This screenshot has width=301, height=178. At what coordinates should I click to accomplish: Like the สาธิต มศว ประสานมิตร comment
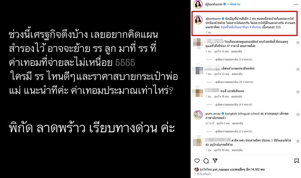coord(298,142)
